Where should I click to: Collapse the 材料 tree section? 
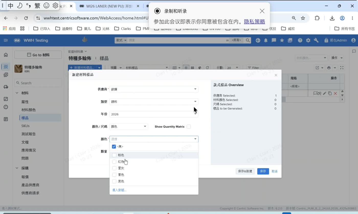tap(17, 93)
